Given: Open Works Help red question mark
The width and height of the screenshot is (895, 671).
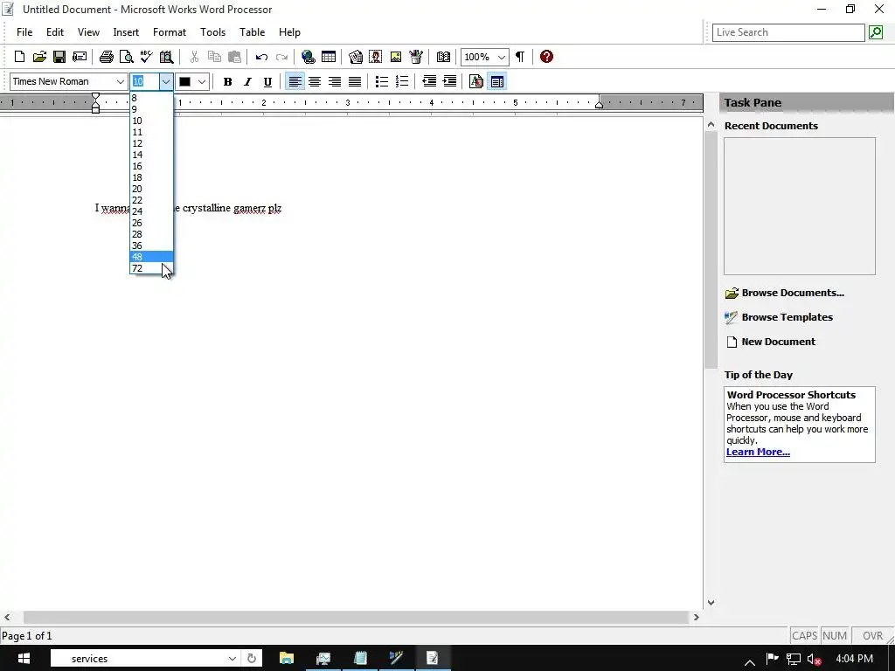Looking at the screenshot, I should click(x=546, y=57).
